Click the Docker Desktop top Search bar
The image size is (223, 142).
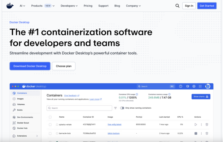coord(156,86)
